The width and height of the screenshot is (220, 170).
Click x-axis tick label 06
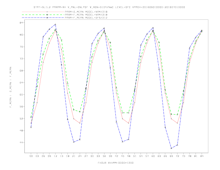pos(43,156)
